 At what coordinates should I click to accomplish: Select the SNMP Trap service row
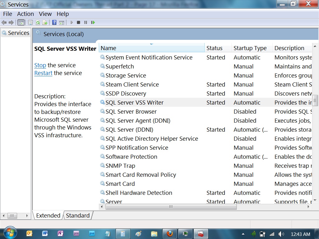point(206,166)
